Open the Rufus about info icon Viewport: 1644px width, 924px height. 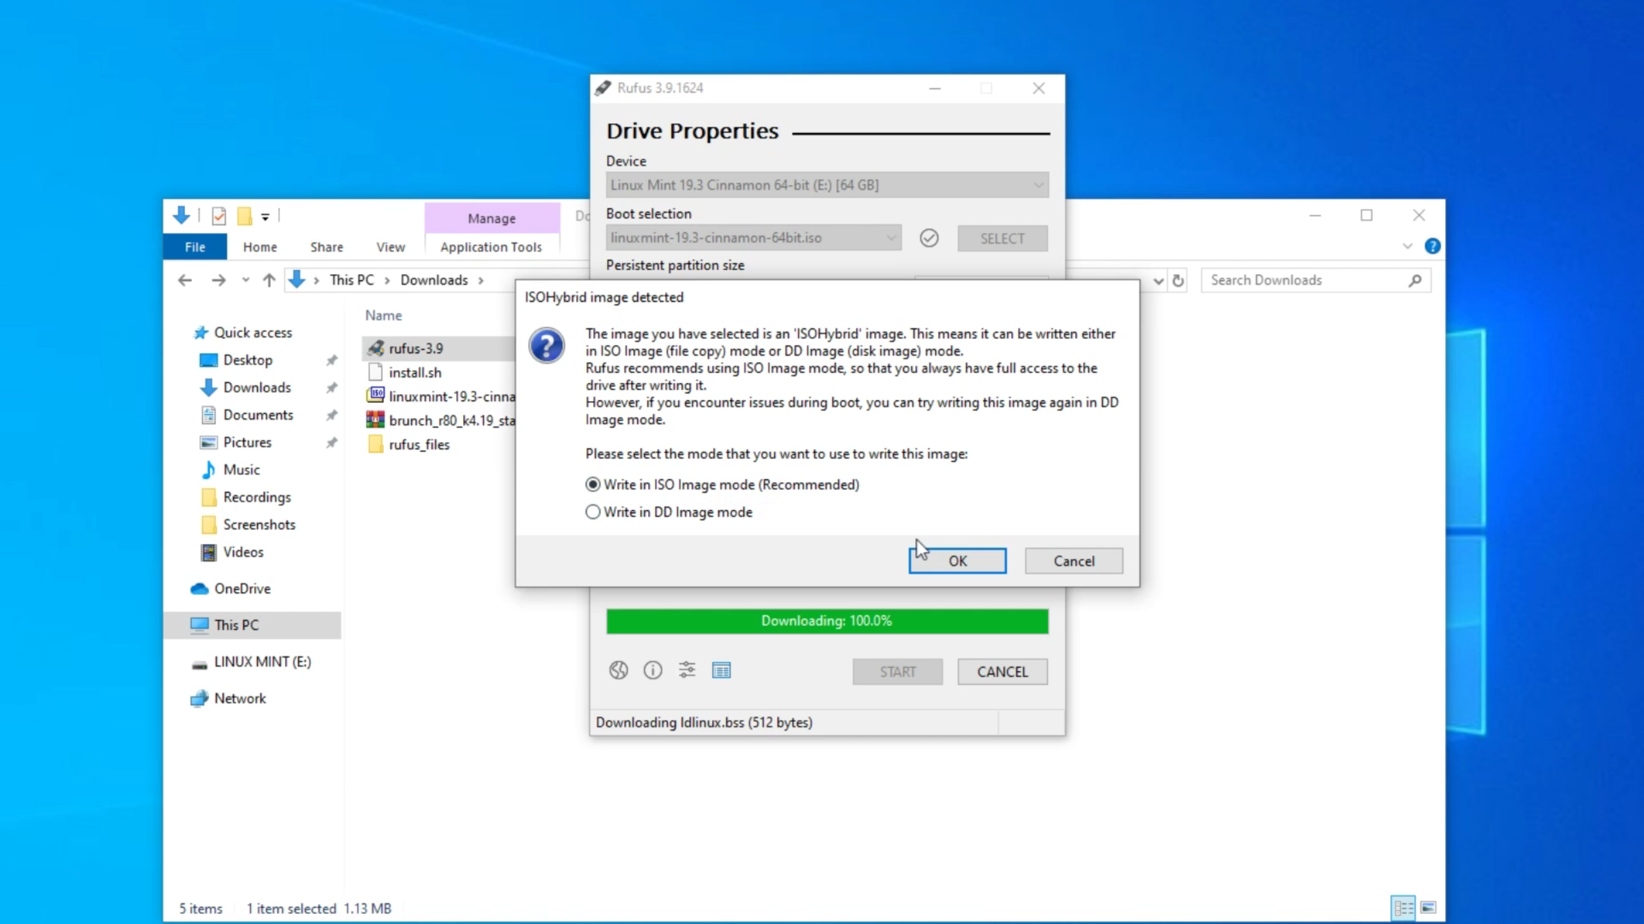652,671
